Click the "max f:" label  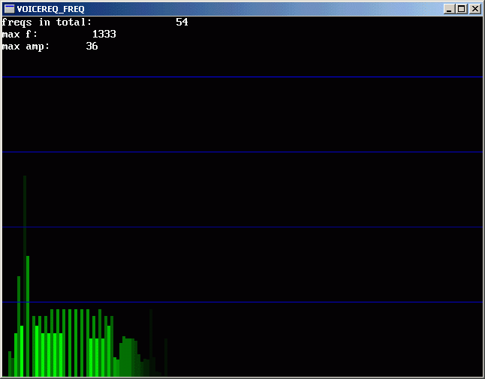(20, 35)
